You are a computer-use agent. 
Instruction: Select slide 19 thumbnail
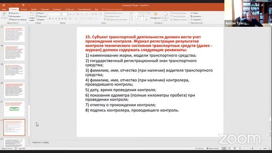(x=14, y=71)
